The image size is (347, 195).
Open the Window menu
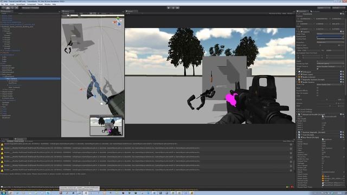click(48, 4)
